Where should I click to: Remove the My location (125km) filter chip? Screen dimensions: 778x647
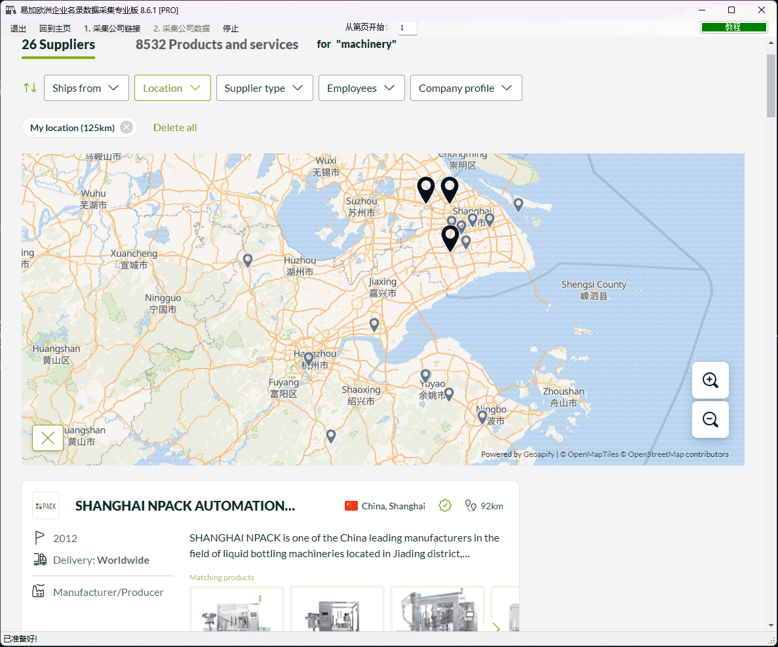pyautogui.click(x=126, y=128)
